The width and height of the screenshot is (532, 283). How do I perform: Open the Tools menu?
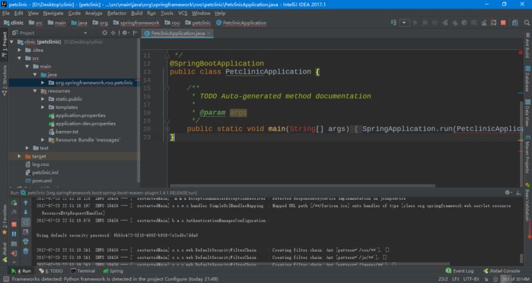[x=167, y=13]
